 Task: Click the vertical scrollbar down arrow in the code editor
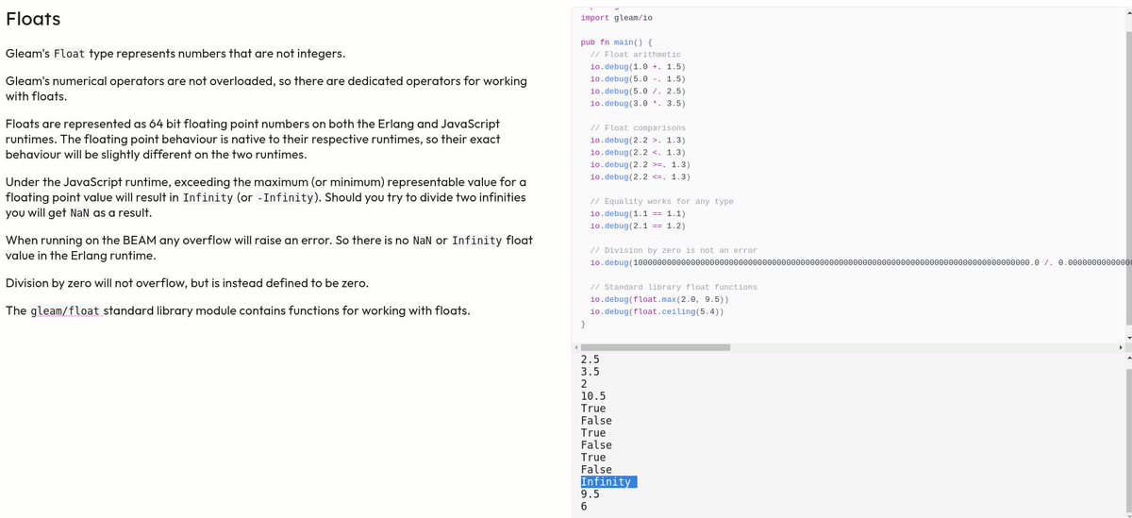[1129, 338]
